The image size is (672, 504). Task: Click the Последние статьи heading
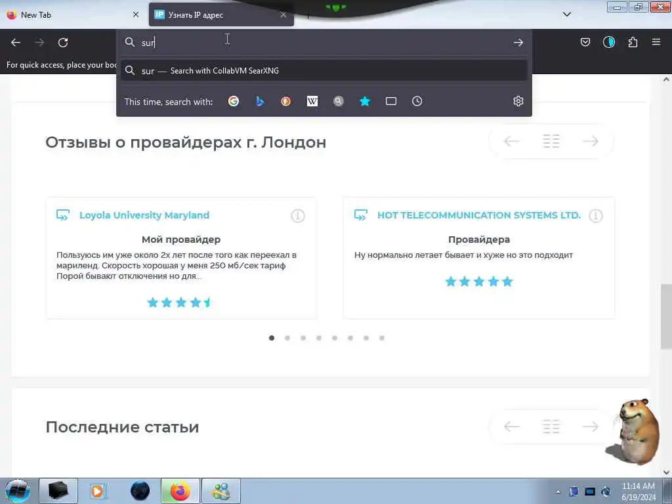pyautogui.click(x=122, y=427)
